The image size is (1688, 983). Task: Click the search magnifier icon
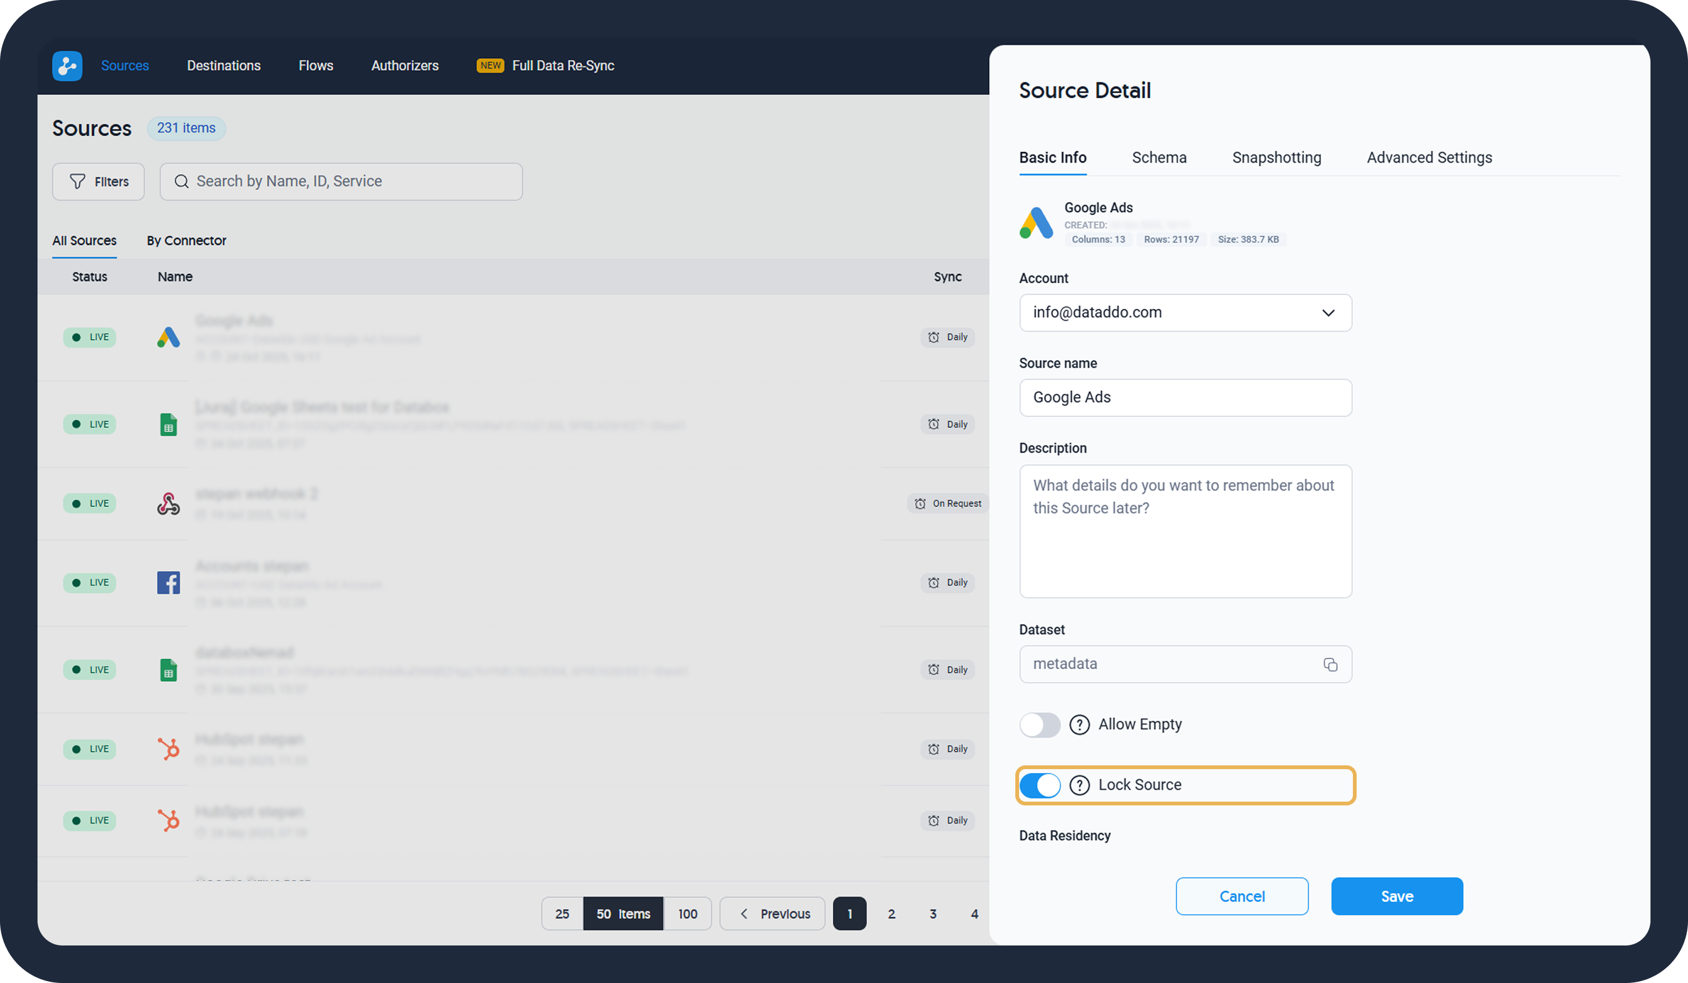[x=181, y=181]
